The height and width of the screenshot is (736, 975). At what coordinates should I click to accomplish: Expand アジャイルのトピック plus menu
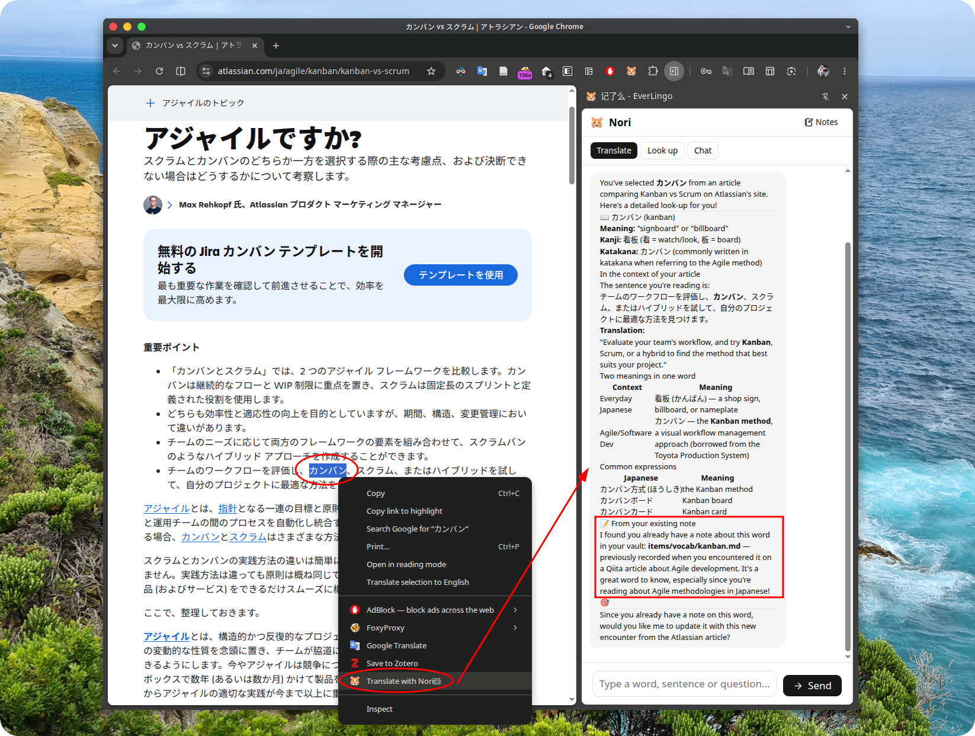(x=150, y=103)
